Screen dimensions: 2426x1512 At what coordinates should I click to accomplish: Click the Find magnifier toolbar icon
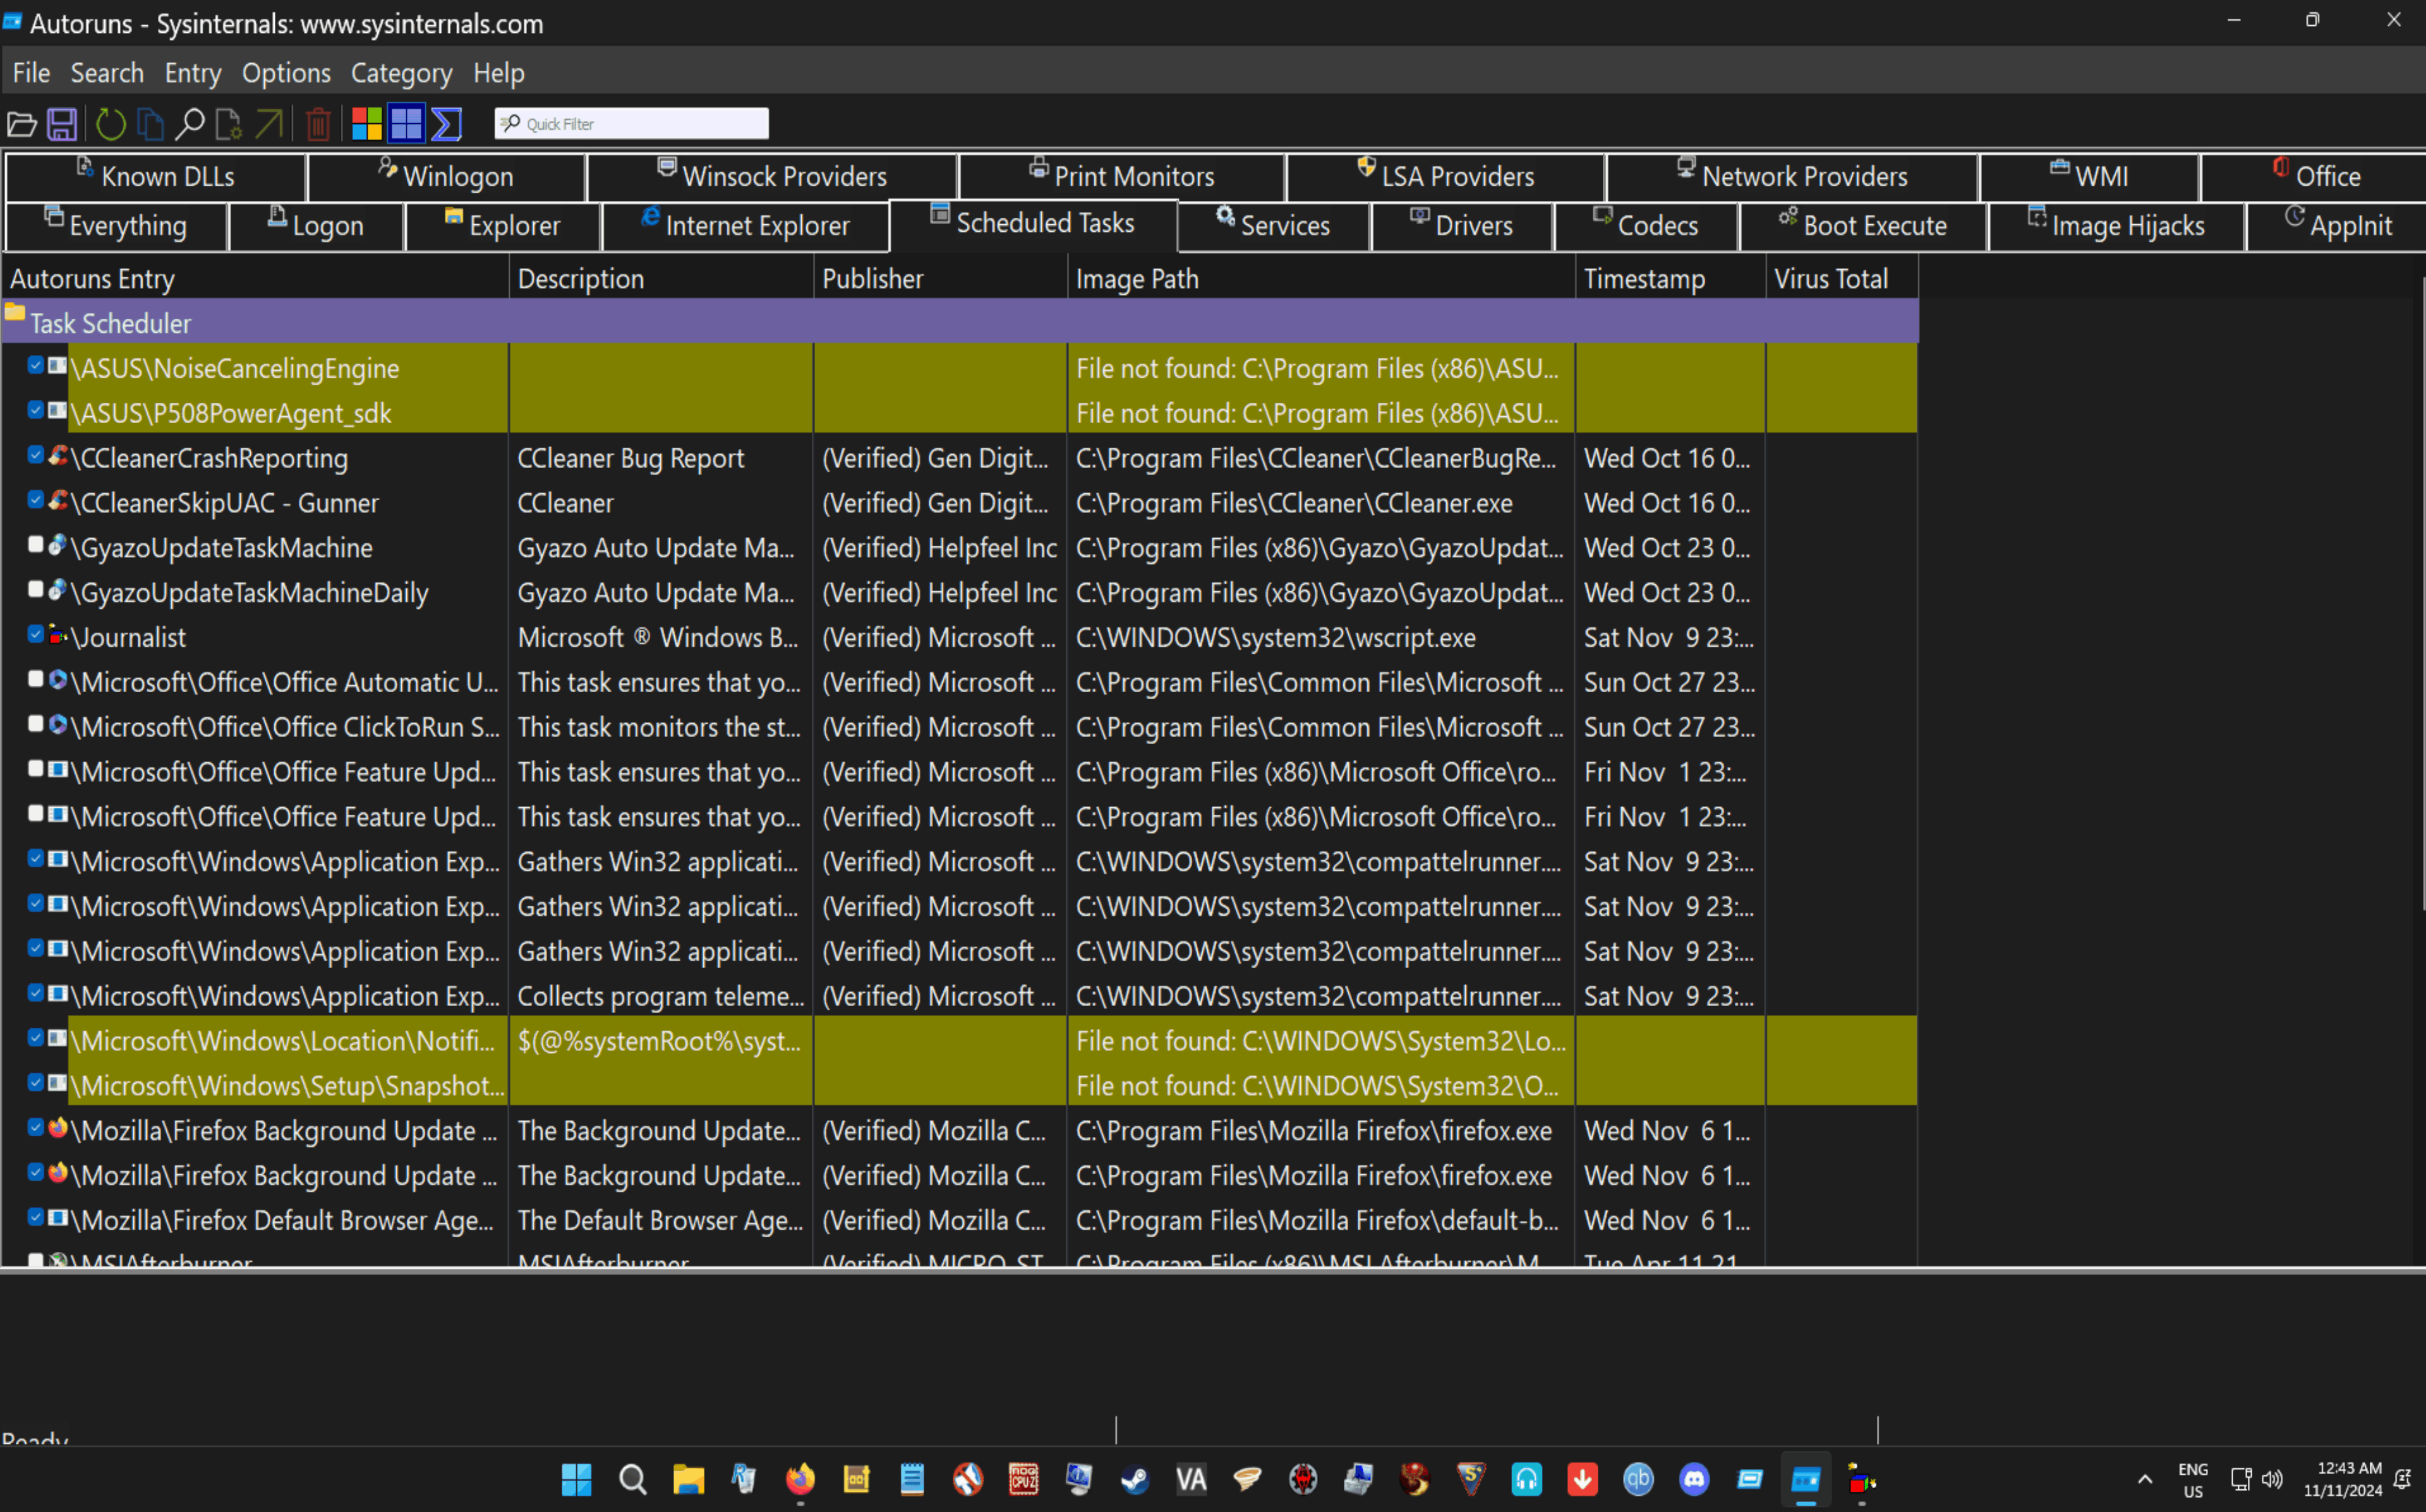(x=189, y=124)
